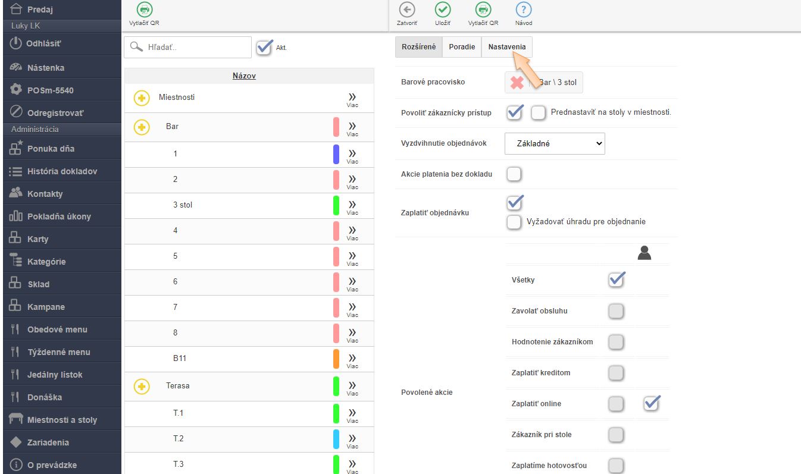Viewport: 801px width, 474px height.
Task: Expand the Miestnosti group with plus icon
Action: pyautogui.click(x=142, y=98)
